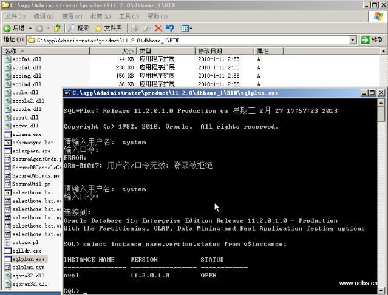
Task: Open the Edit (编辑) menu
Action: pos(44,16)
